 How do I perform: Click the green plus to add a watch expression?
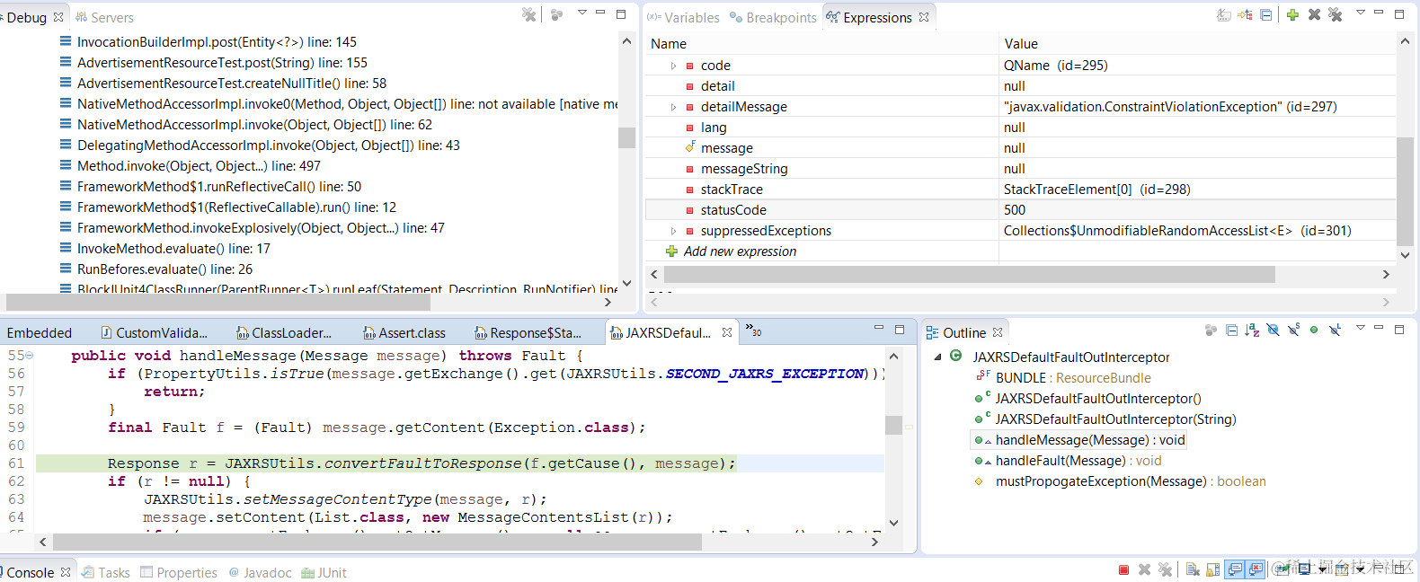click(1292, 14)
